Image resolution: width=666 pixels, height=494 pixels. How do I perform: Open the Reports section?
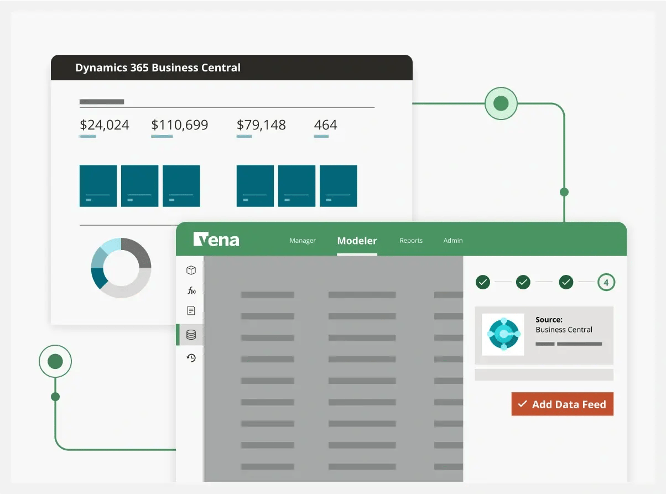point(410,241)
